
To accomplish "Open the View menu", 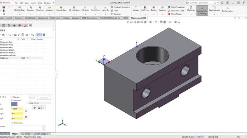I will point(27,3).
